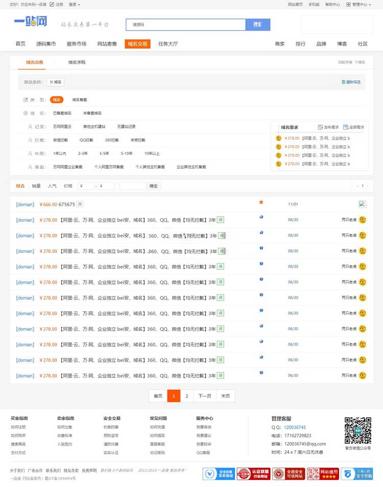
Task: Click the blue 搜索 button
Action: coord(257,25)
